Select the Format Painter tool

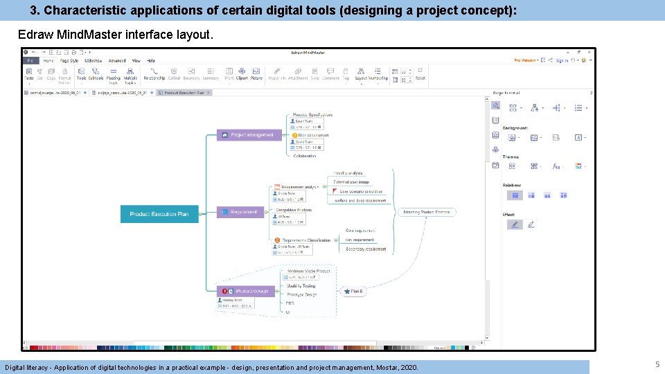[64, 75]
